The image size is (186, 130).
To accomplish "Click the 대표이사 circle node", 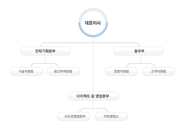I will pos(93,23).
